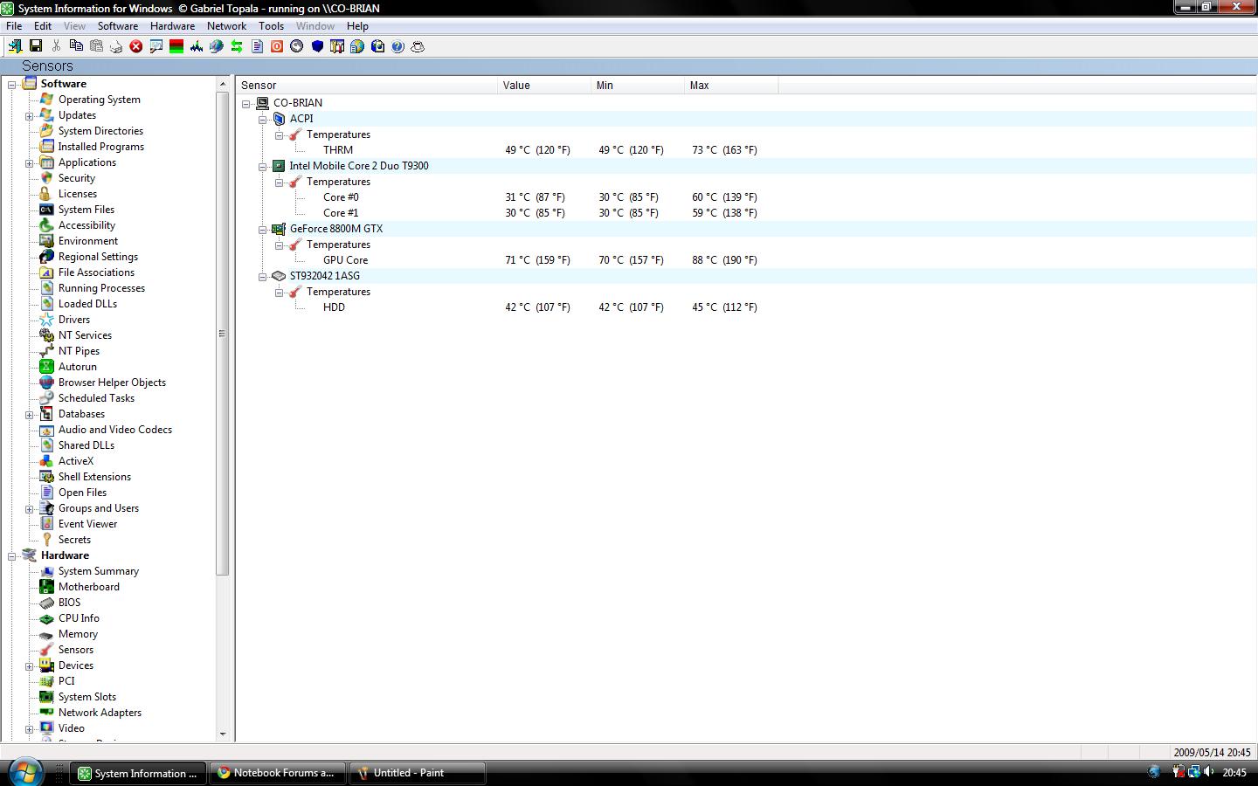Image resolution: width=1258 pixels, height=786 pixels.
Task: Click the Cut scissors toolbar icon
Action: (x=56, y=46)
